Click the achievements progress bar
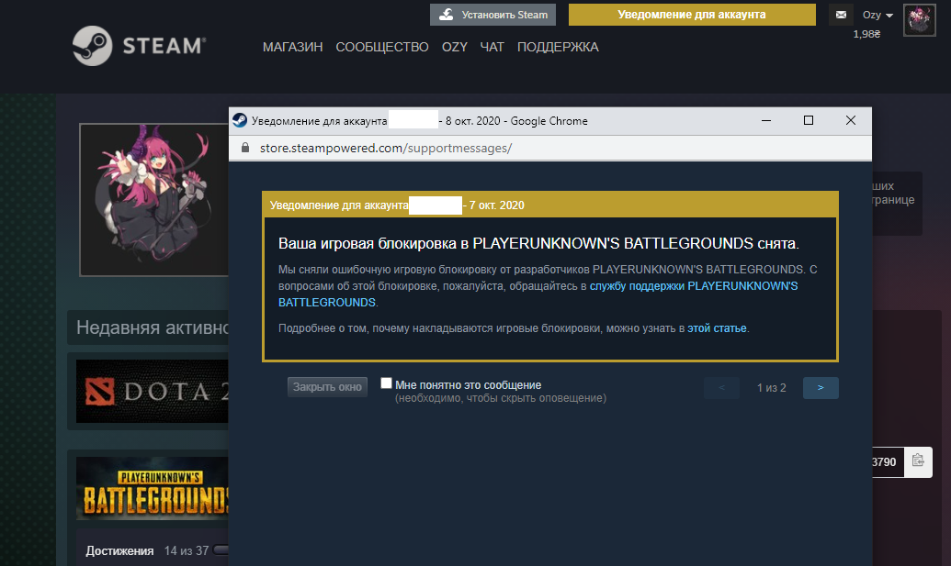This screenshot has height=566, width=951. tap(221, 550)
